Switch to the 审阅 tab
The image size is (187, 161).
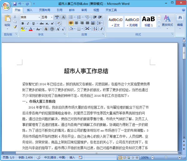tap(84, 10)
